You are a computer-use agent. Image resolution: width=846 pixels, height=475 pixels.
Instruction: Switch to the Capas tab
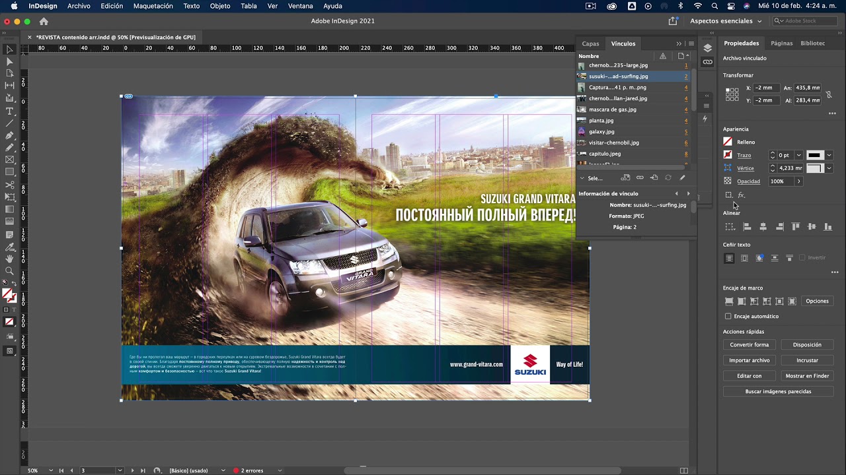click(x=590, y=44)
